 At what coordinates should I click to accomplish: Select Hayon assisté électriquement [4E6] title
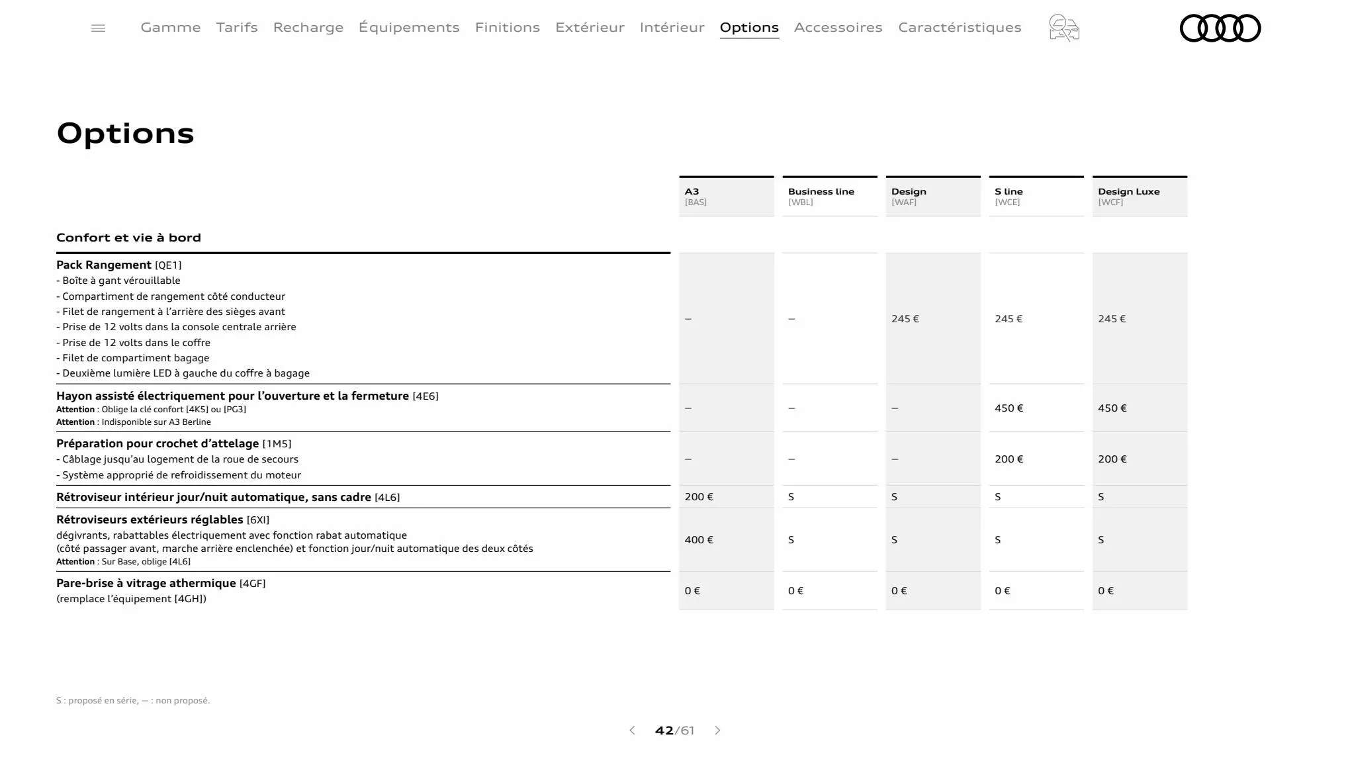pos(247,396)
